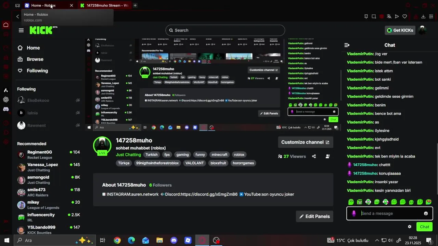Screen dimensions: 438x246
Task: Click the Just Chatting category link
Action: click(128, 155)
